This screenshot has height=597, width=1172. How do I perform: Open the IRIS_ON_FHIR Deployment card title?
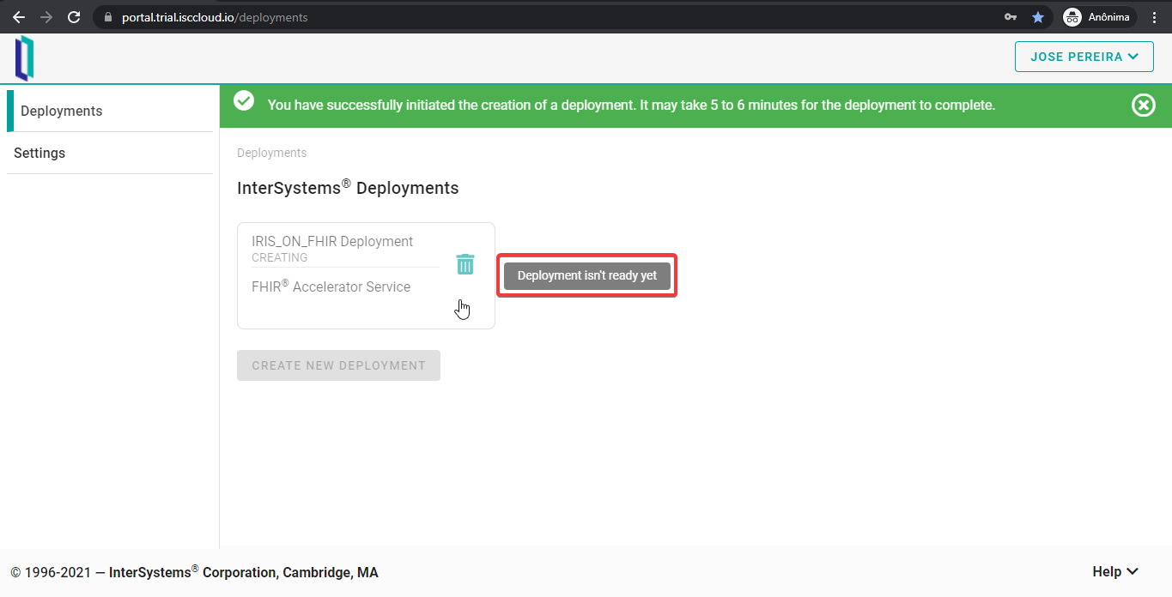[x=332, y=241]
